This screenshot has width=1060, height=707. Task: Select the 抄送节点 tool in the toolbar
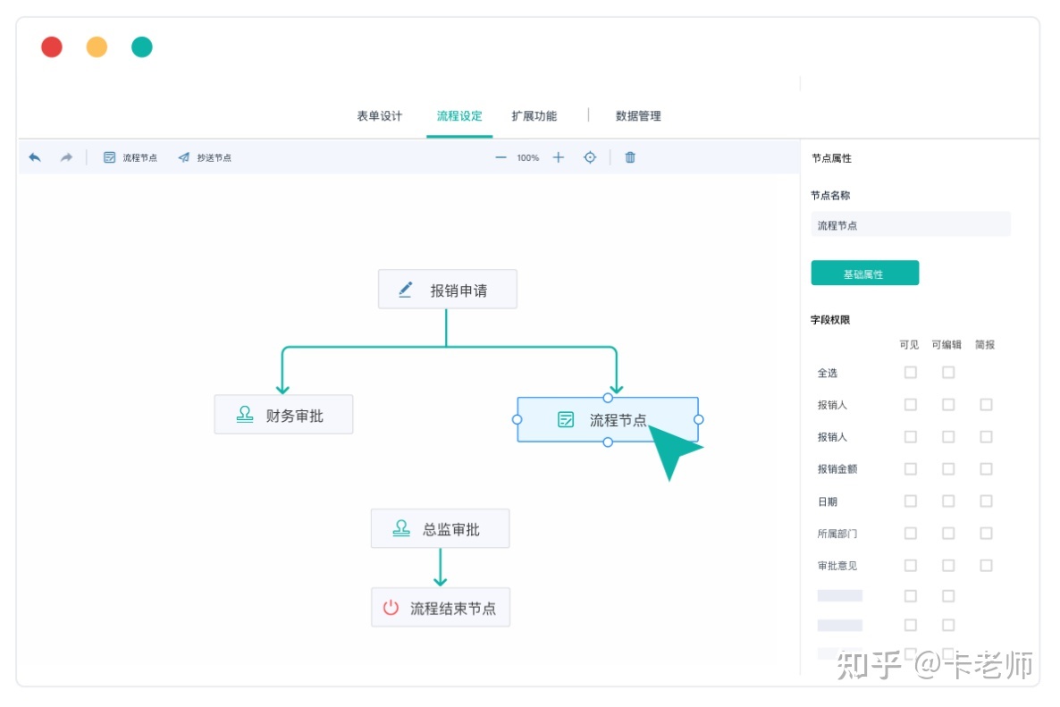pyautogui.click(x=206, y=156)
